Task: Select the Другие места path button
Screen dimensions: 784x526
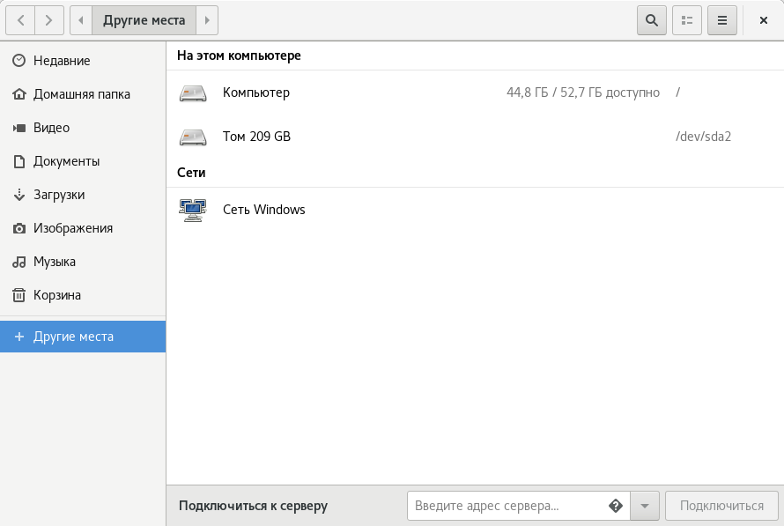Action: [x=144, y=20]
